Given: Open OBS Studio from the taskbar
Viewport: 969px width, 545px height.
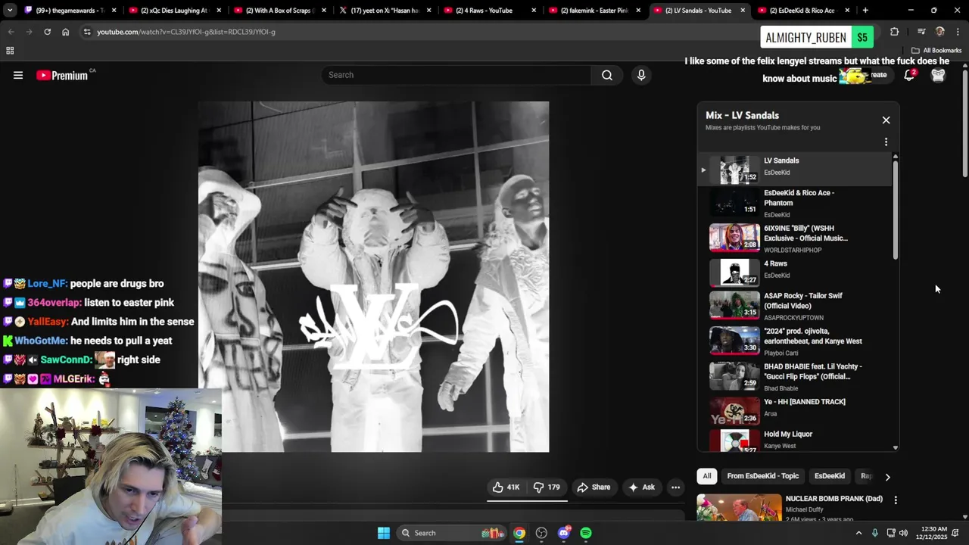Looking at the screenshot, I should pos(541,533).
